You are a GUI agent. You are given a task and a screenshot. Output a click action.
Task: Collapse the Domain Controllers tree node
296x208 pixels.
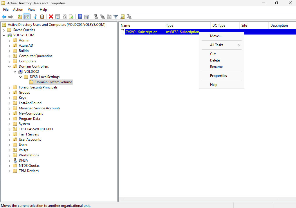click(10, 66)
